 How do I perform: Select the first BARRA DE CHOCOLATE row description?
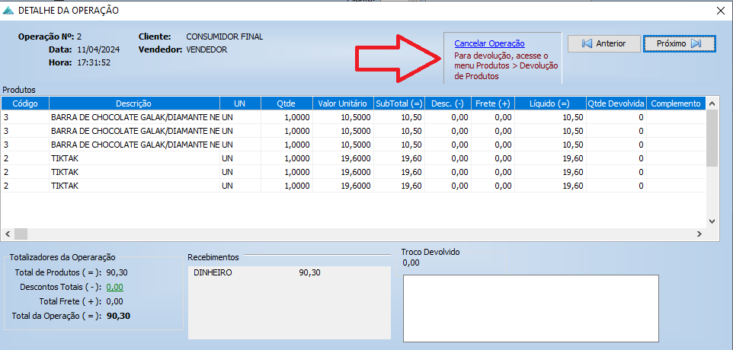(x=135, y=117)
